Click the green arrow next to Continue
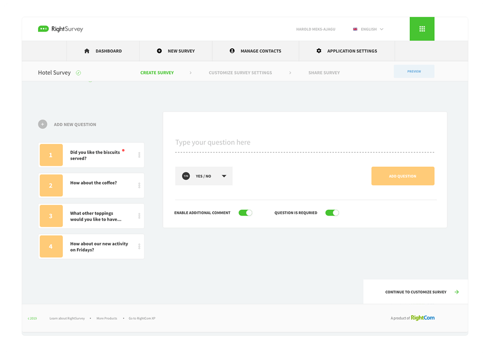The image size is (490, 358). (457, 292)
